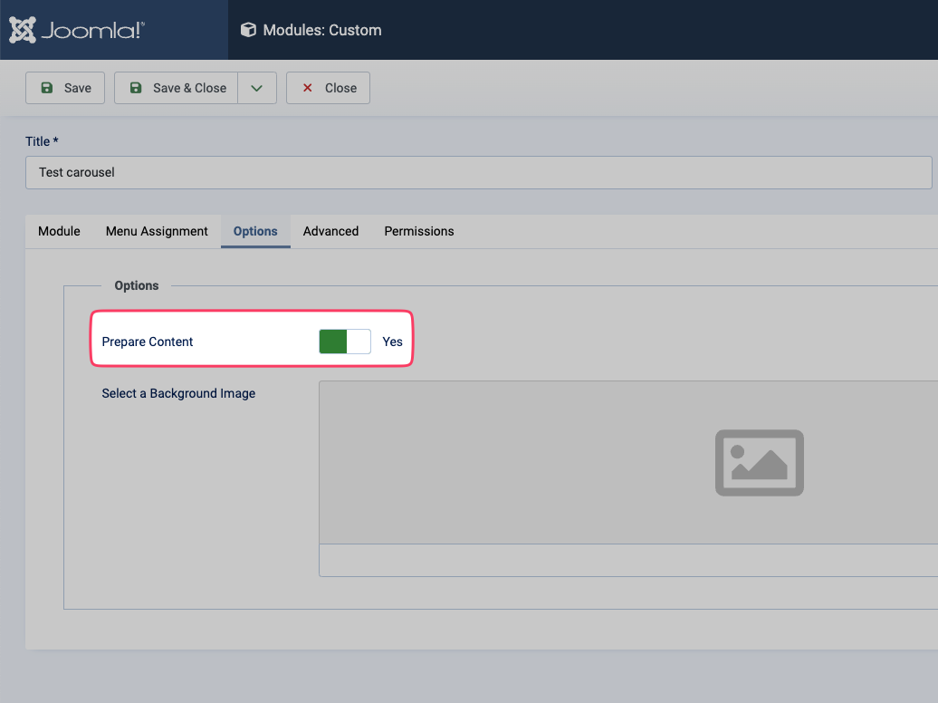Click the Options fieldset legend
The image size is (938, 703).
(x=136, y=285)
